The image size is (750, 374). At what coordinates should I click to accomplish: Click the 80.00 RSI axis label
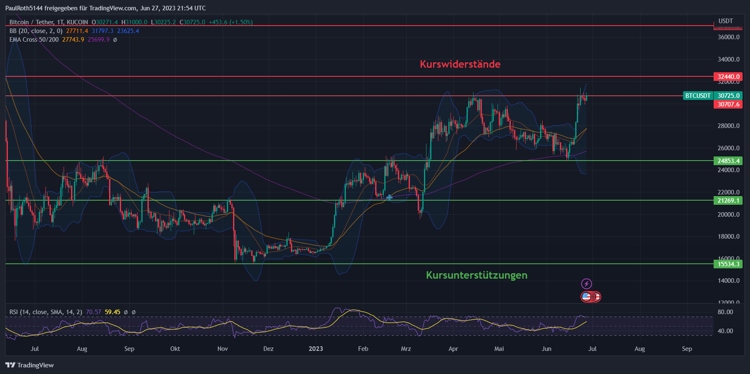[725, 312]
